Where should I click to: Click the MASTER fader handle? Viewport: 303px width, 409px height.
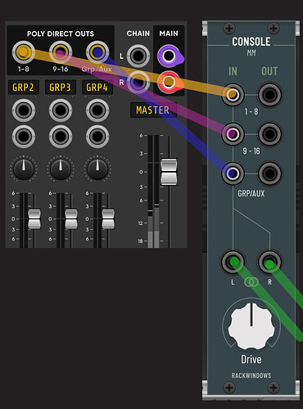coord(169,172)
